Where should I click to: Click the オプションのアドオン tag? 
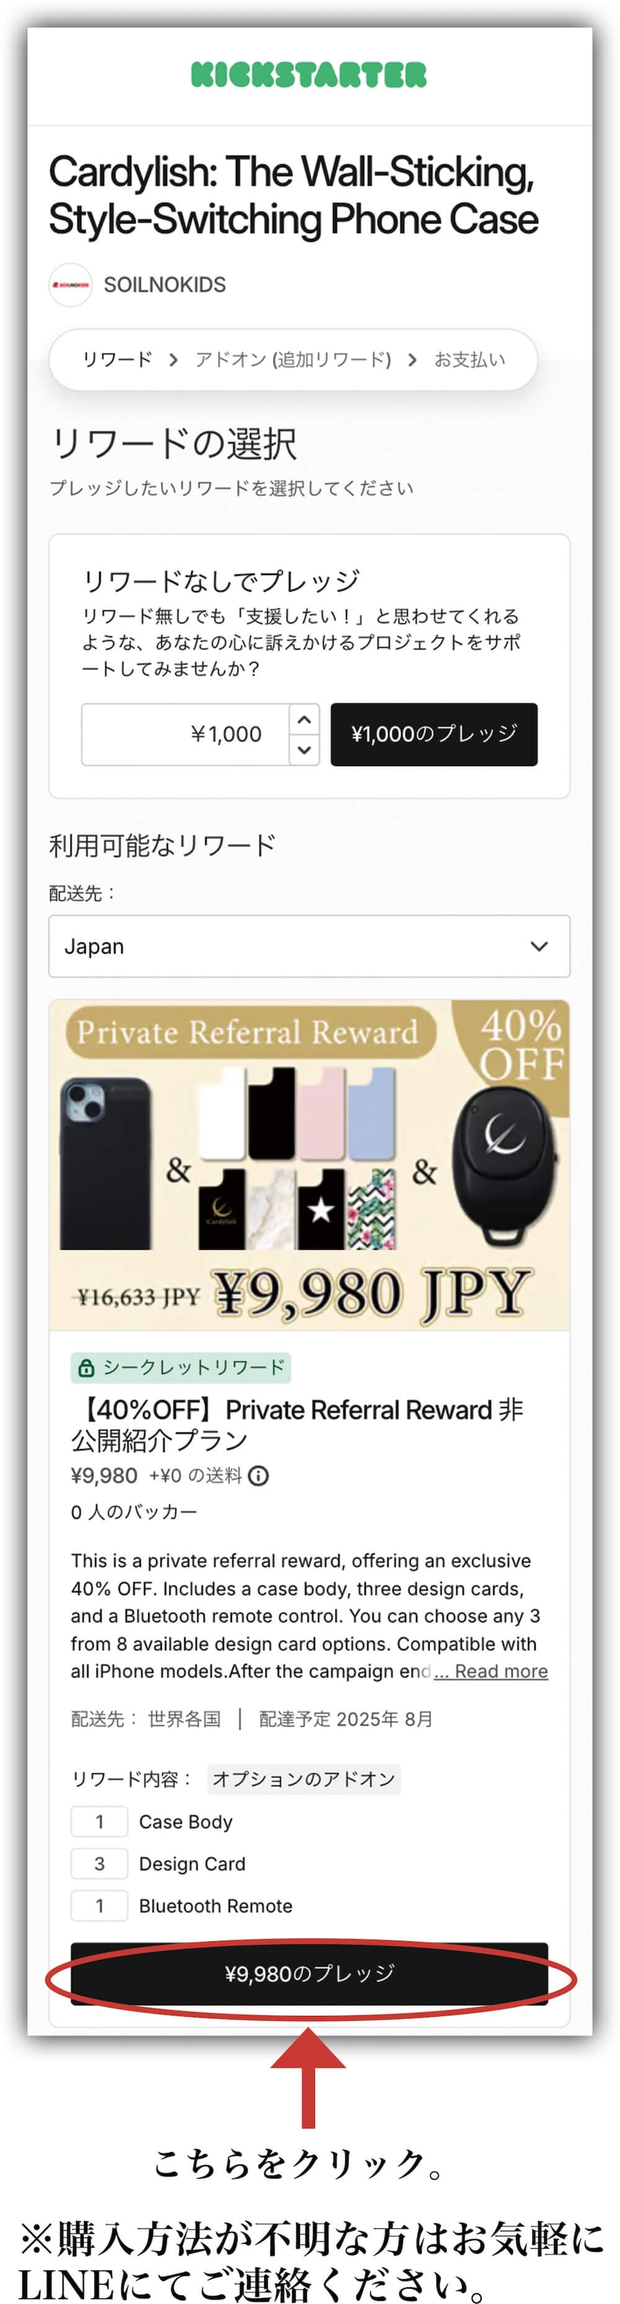[304, 1778]
